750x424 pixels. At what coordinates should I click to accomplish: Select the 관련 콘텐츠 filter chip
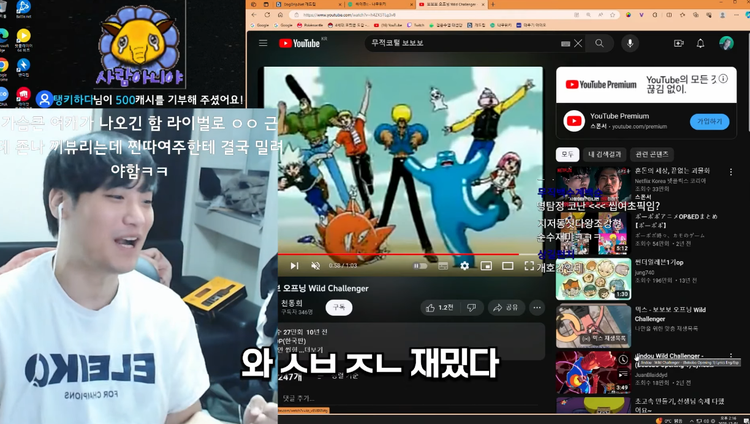pos(652,154)
